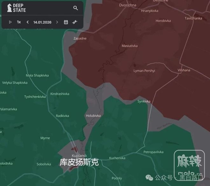Click the compare arrows icon

click(x=75, y=22)
